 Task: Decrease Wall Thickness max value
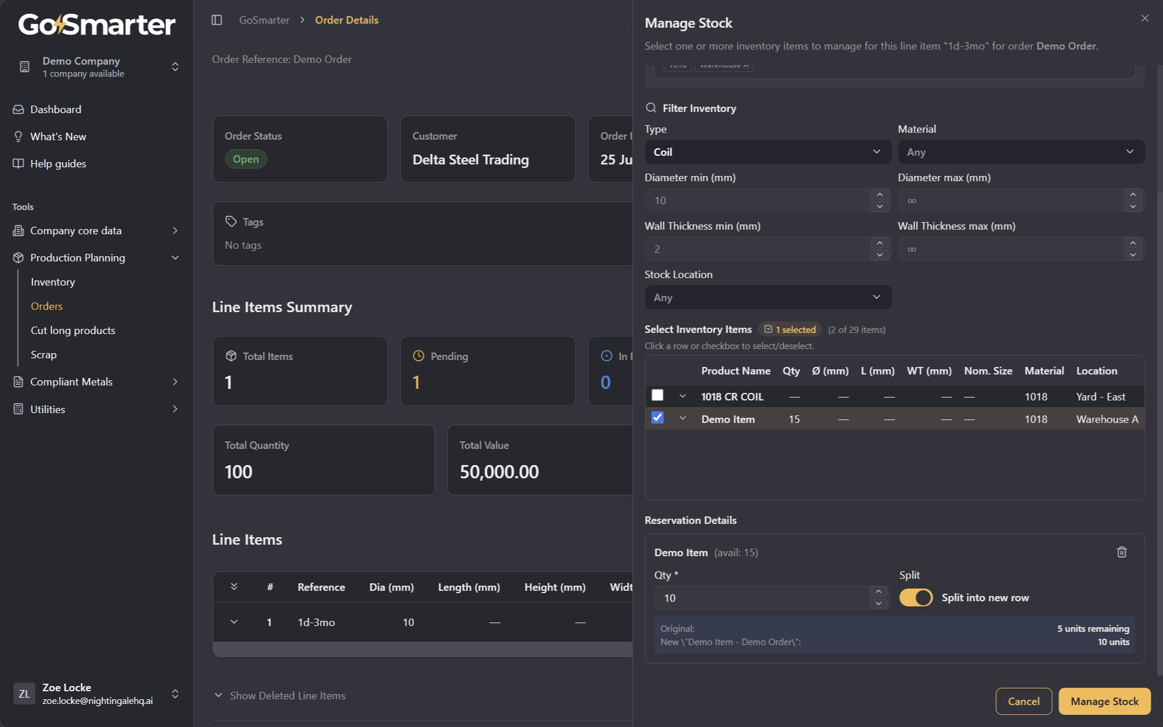coord(1133,255)
